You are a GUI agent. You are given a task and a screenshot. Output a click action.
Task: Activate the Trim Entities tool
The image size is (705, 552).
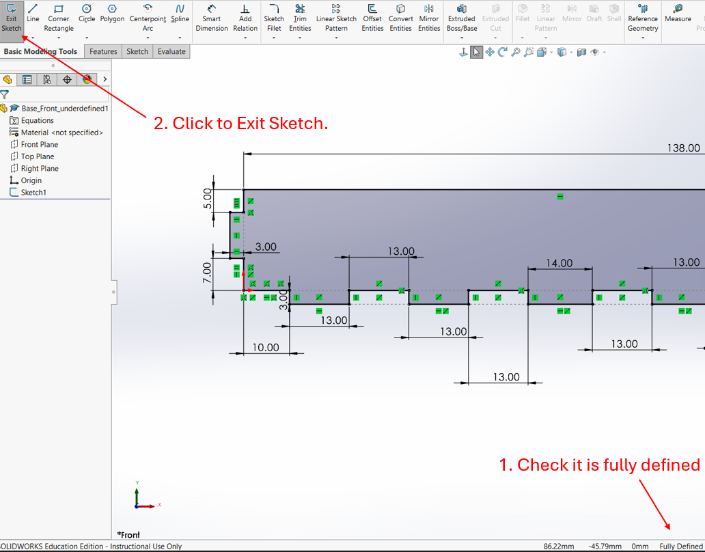(x=300, y=18)
